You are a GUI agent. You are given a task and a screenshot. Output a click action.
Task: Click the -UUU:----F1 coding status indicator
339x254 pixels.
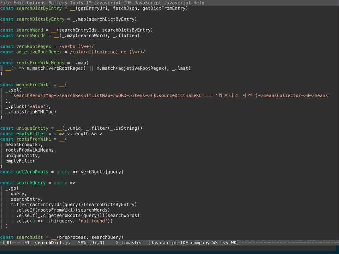[15, 243]
